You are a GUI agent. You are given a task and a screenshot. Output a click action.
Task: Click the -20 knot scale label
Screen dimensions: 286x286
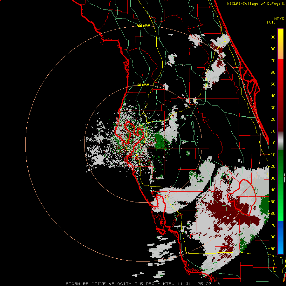272,167
